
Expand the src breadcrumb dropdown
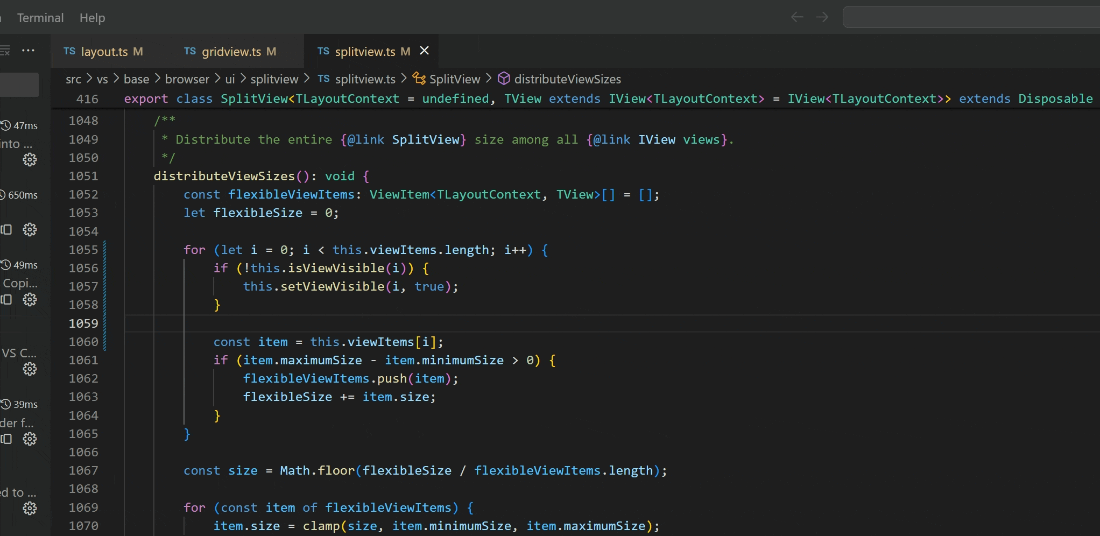[x=73, y=79]
